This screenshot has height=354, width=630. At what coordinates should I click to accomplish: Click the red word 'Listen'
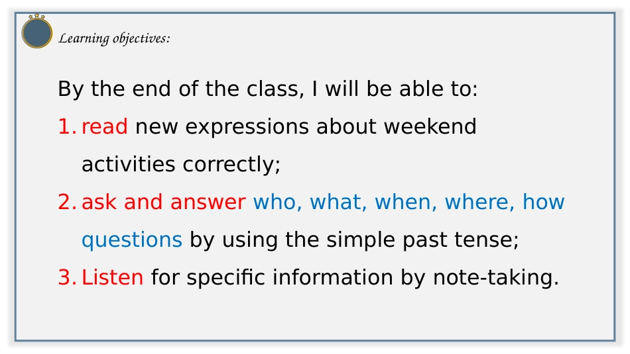[x=113, y=277]
